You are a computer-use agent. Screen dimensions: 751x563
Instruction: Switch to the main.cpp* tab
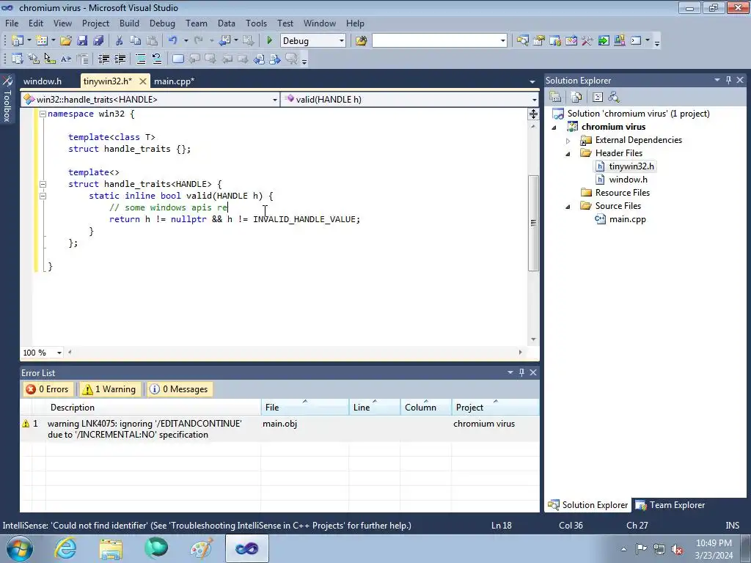tap(175, 81)
